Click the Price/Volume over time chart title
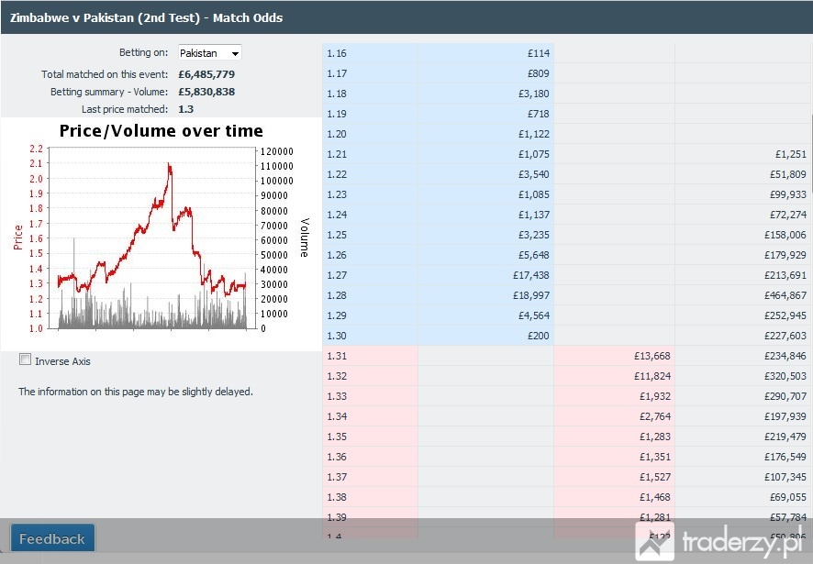This screenshot has height=564, width=813. pyautogui.click(x=161, y=130)
